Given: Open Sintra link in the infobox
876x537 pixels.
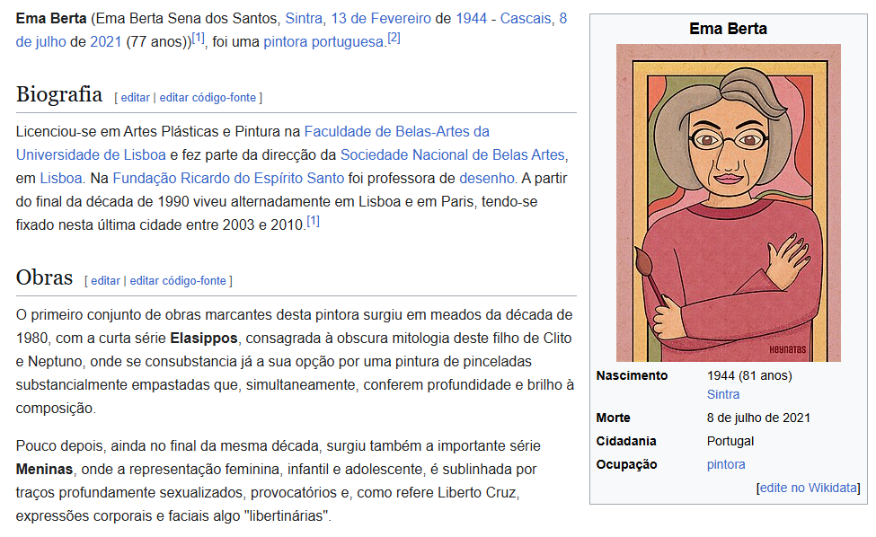Looking at the screenshot, I should [x=723, y=394].
